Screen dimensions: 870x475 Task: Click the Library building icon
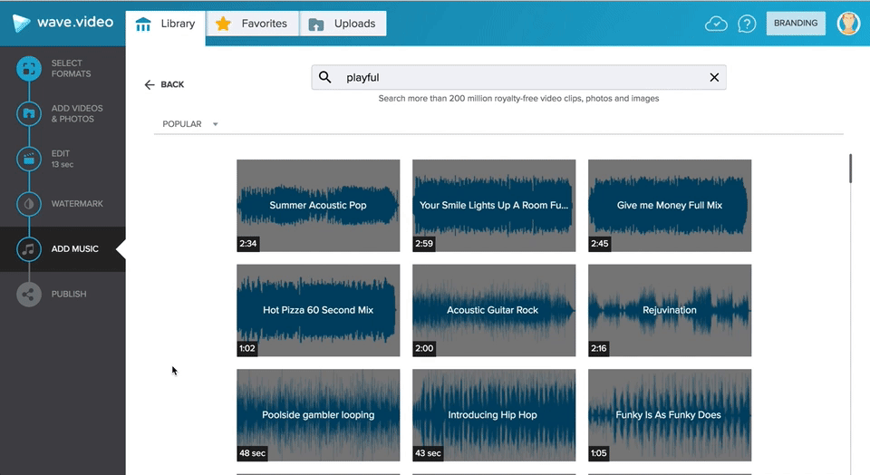tap(143, 24)
